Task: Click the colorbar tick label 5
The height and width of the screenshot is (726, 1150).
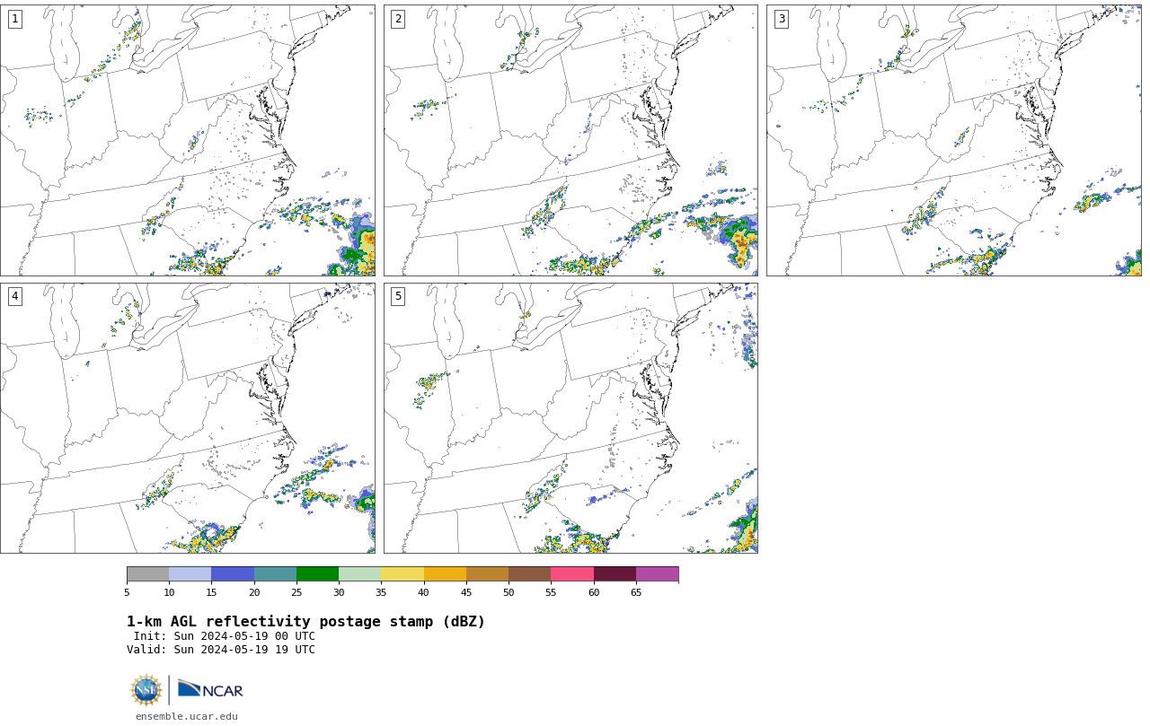Action: pos(127,592)
